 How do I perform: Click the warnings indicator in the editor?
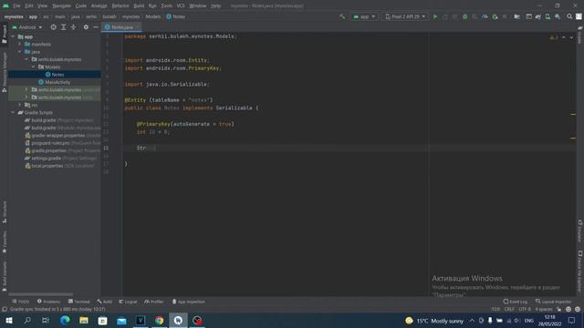coord(554,37)
